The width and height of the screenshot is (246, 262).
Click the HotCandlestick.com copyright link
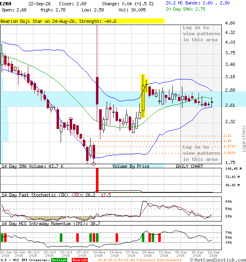[x=218, y=260]
